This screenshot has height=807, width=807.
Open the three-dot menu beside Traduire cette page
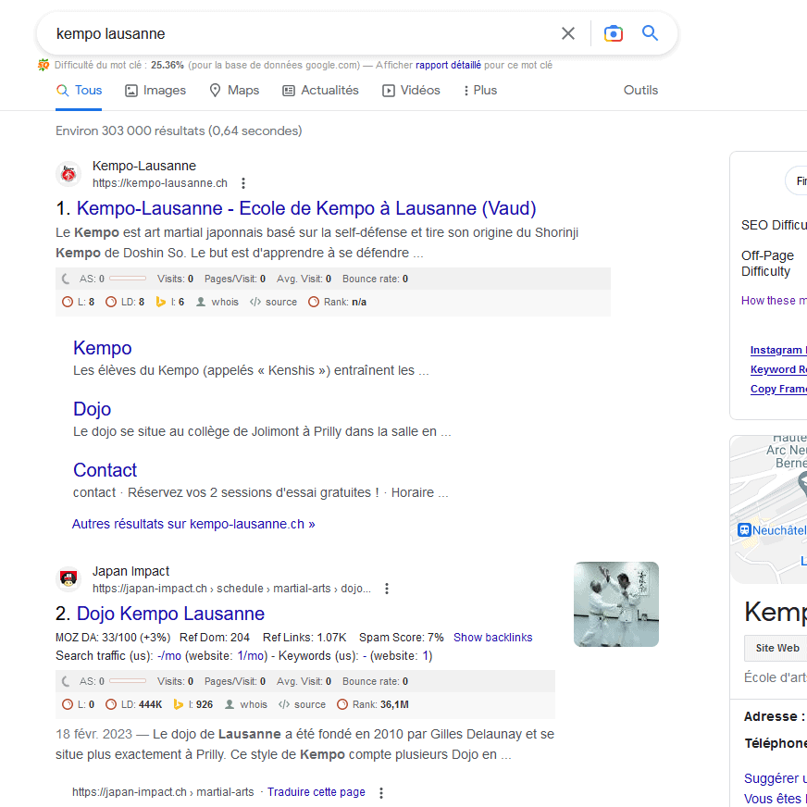[381, 792]
